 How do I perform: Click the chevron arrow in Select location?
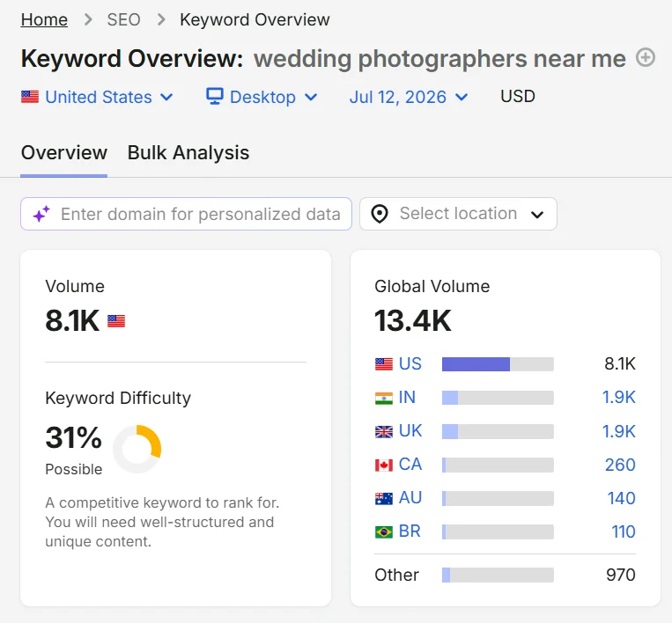[x=537, y=215]
